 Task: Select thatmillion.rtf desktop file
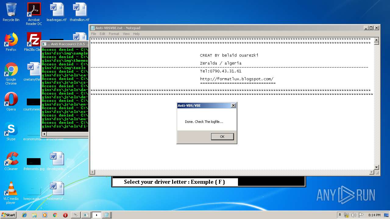(80, 12)
